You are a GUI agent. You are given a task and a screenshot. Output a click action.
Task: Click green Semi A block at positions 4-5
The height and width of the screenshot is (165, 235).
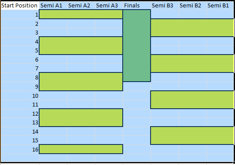click(x=81, y=45)
